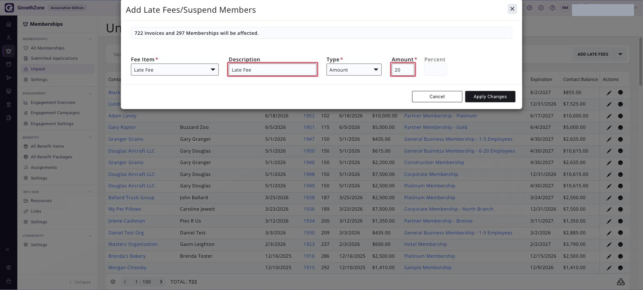Open invoice 1952 link
Screen dimensions: 643x290
[309, 116]
